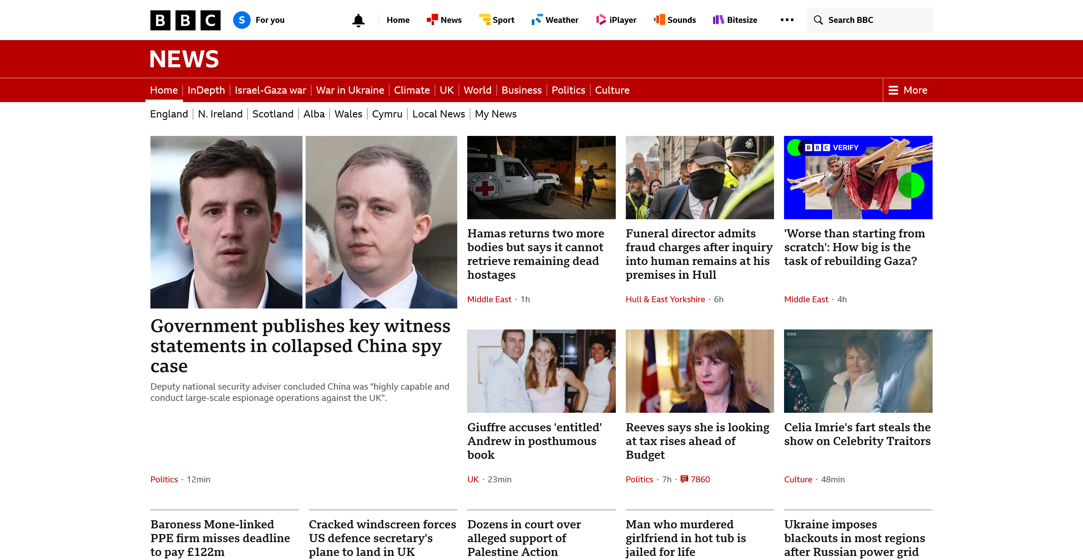Launch iPlayer from the top bar
1083x560 pixels.
coord(616,20)
